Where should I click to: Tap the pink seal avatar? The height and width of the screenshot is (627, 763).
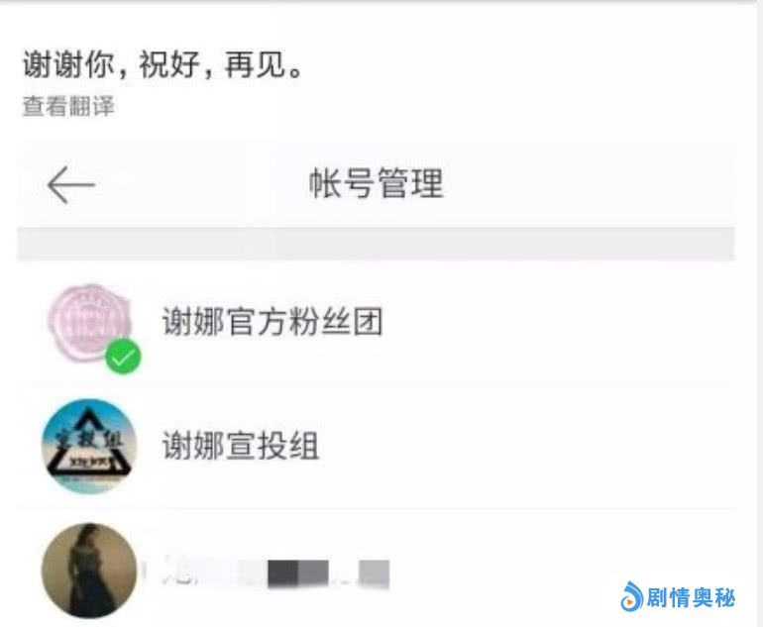pos(89,322)
